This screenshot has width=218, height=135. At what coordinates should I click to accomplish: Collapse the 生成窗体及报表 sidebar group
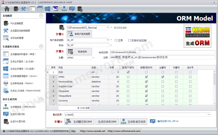point(41,46)
